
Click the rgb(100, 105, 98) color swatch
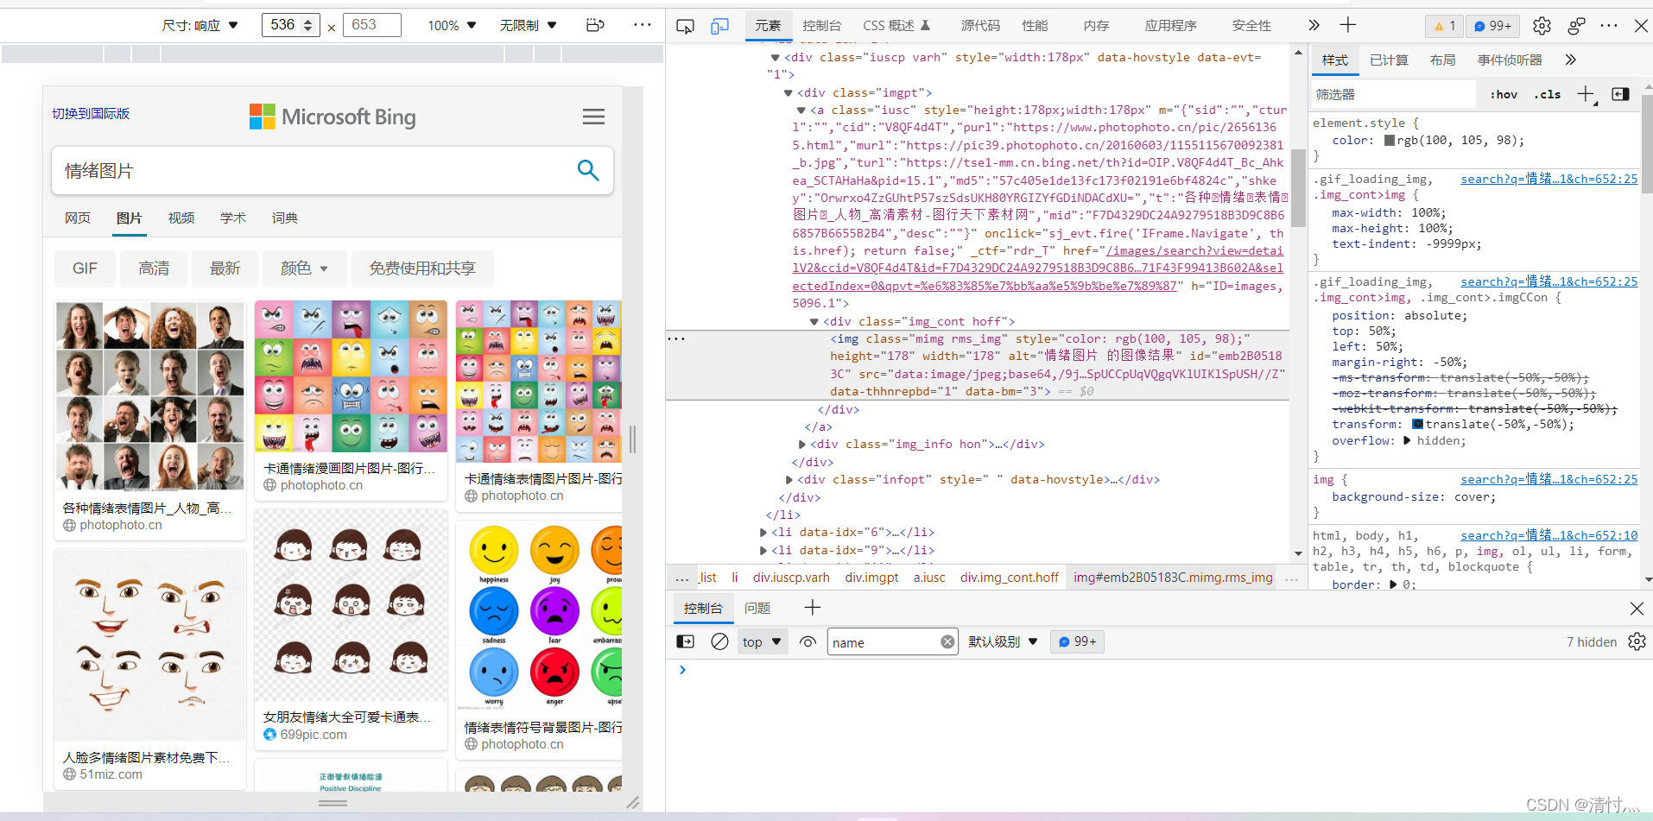pos(1390,140)
